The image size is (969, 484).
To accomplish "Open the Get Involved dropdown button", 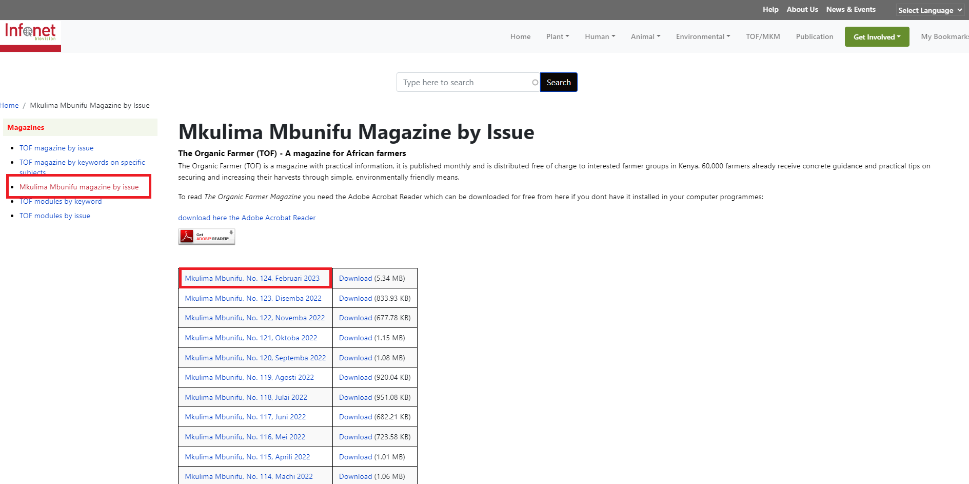I will click(877, 37).
